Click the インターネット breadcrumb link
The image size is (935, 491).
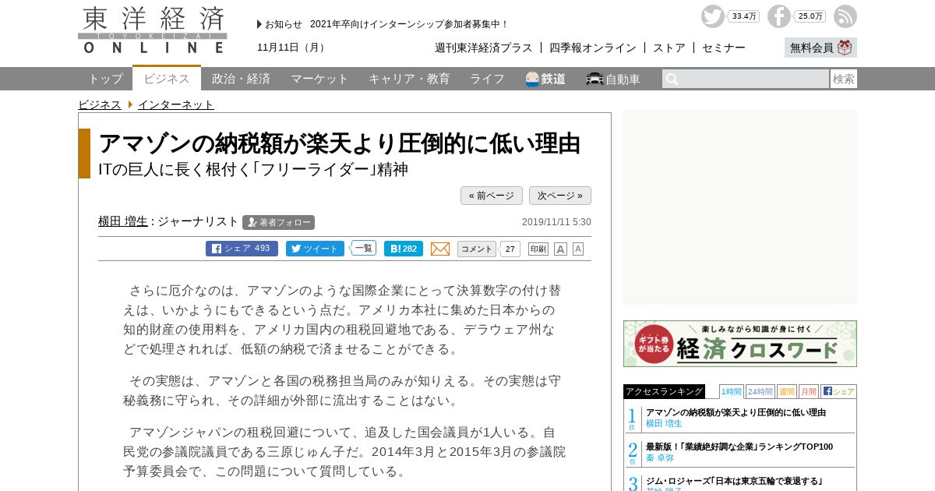click(176, 104)
